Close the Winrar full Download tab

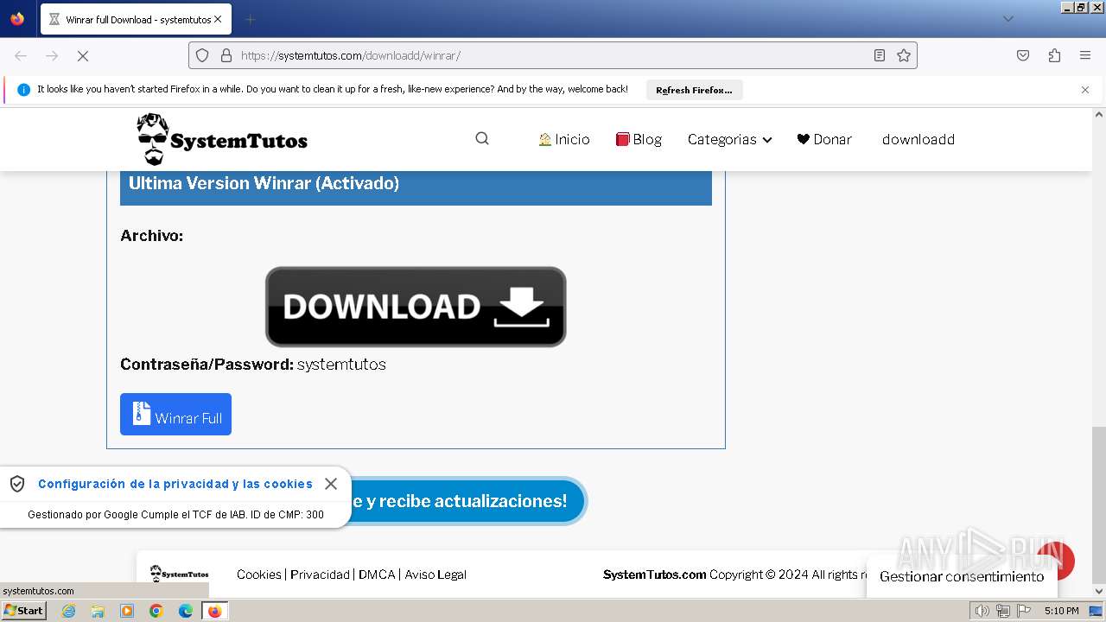[218, 19]
